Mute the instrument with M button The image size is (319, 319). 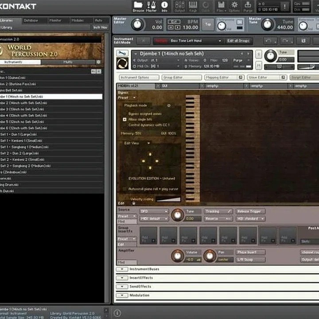pyautogui.click(x=259, y=66)
